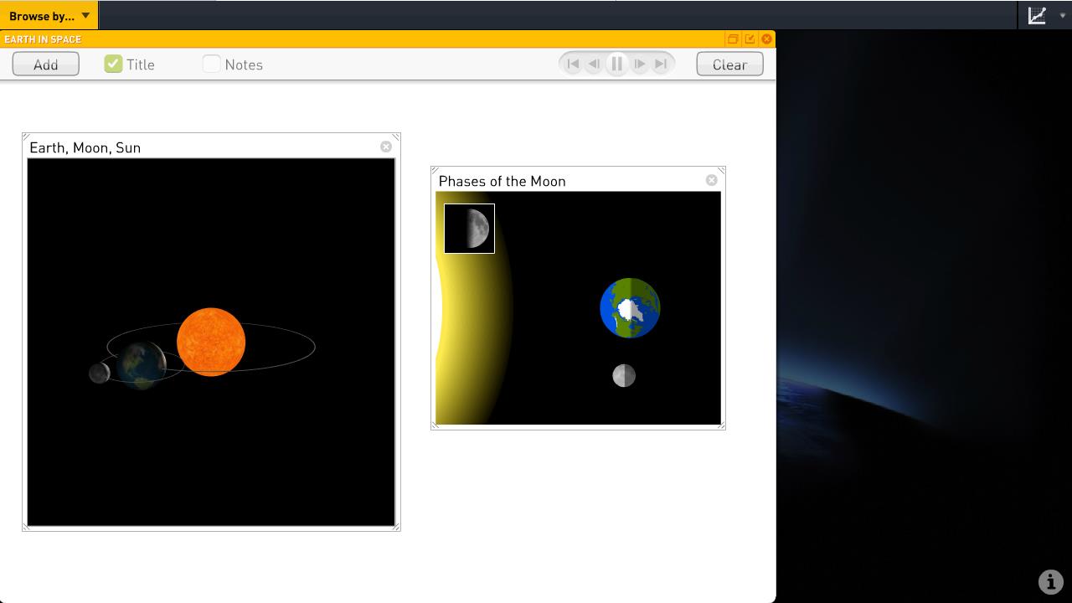Open the line graph tool in top bar
This screenshot has height=603, width=1072.
click(x=1037, y=15)
